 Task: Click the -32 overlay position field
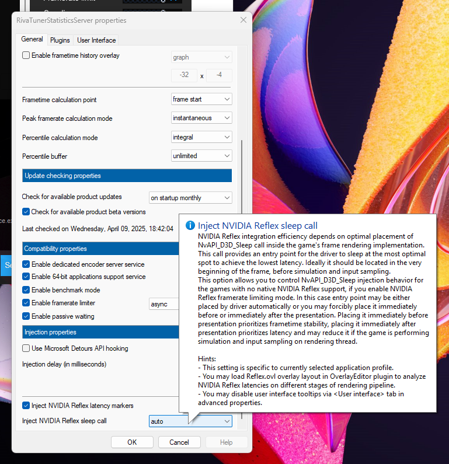click(x=184, y=75)
